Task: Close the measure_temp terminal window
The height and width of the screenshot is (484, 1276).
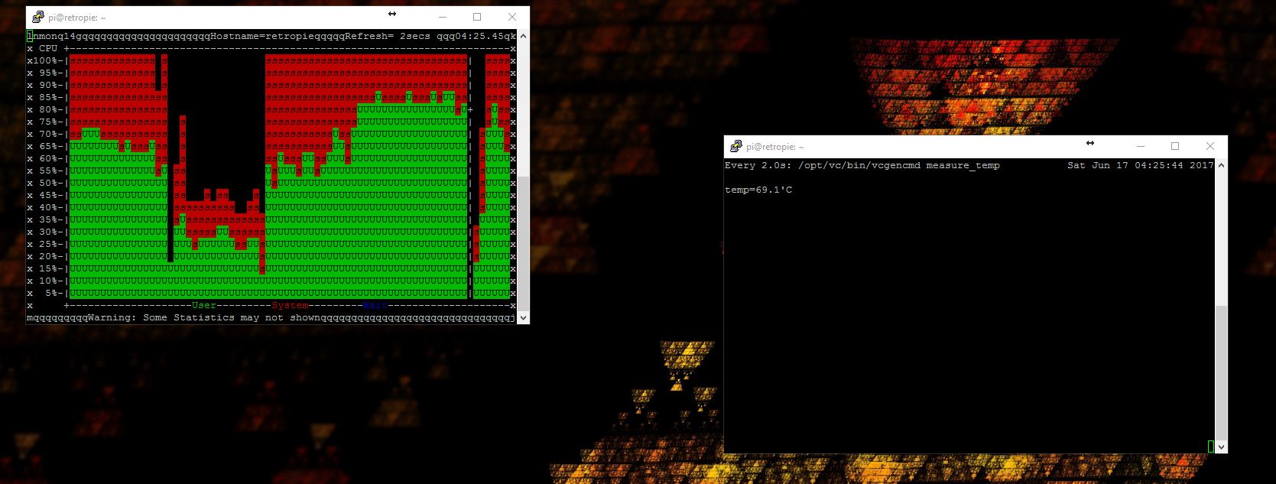Action: (x=1209, y=146)
